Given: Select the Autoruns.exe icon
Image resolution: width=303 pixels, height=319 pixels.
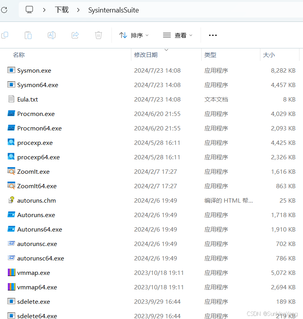Looking at the screenshot, I should (11, 214).
